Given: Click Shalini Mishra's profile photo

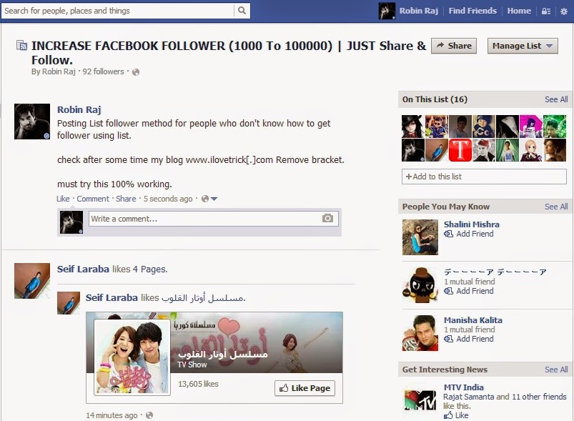Looking at the screenshot, I should (x=420, y=237).
